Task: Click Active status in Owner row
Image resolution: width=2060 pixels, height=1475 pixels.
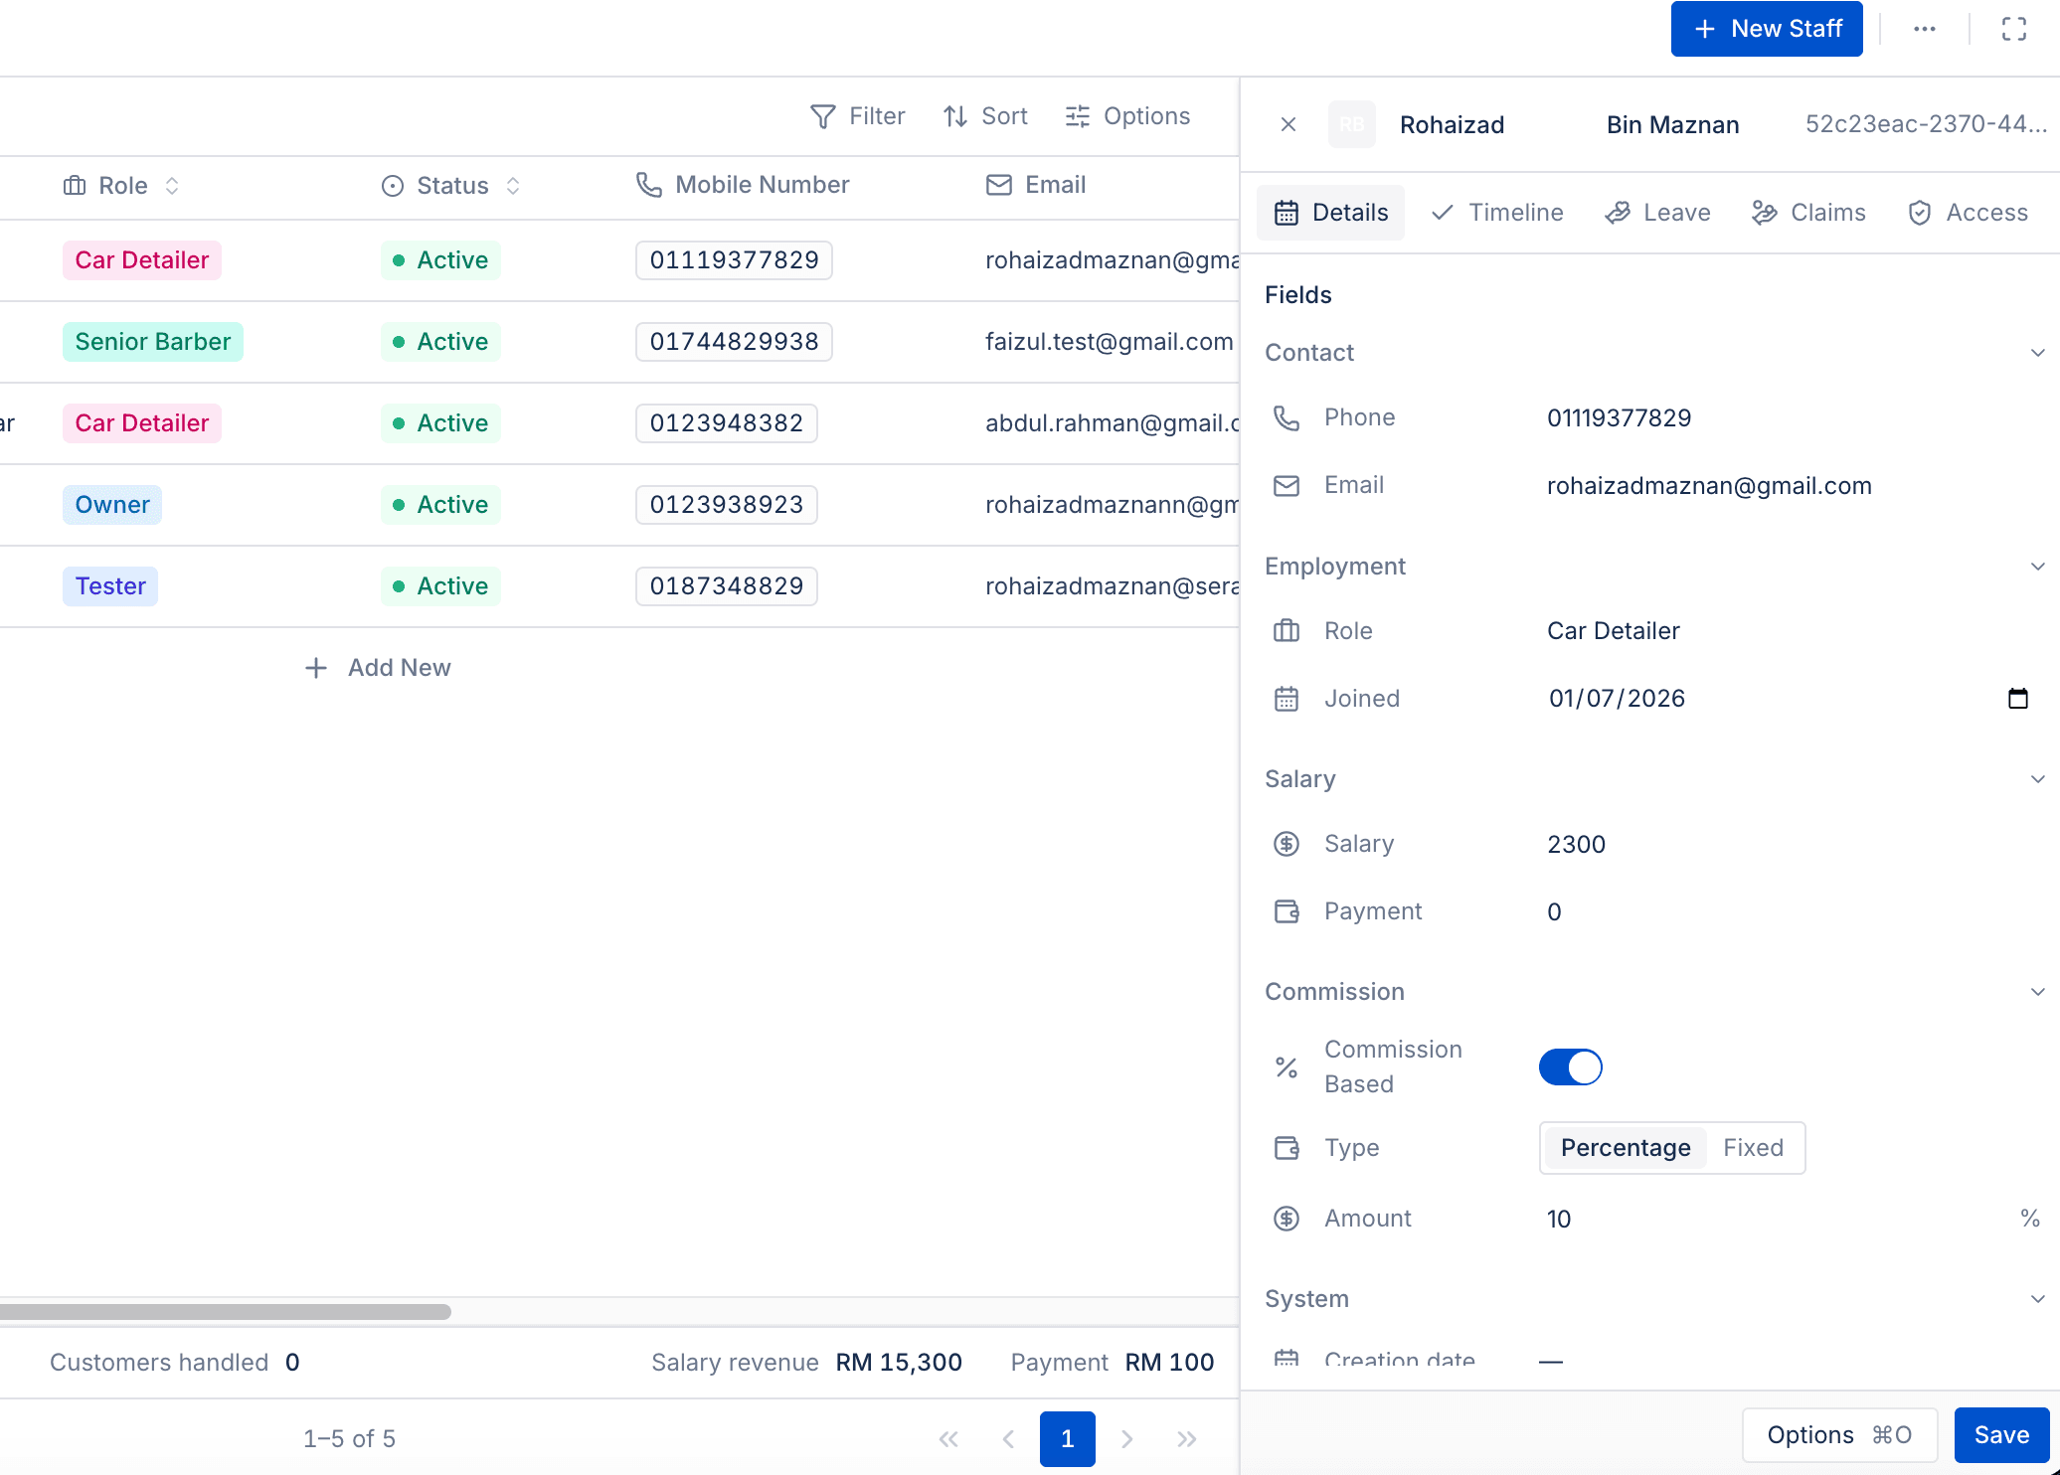Action: [440, 505]
